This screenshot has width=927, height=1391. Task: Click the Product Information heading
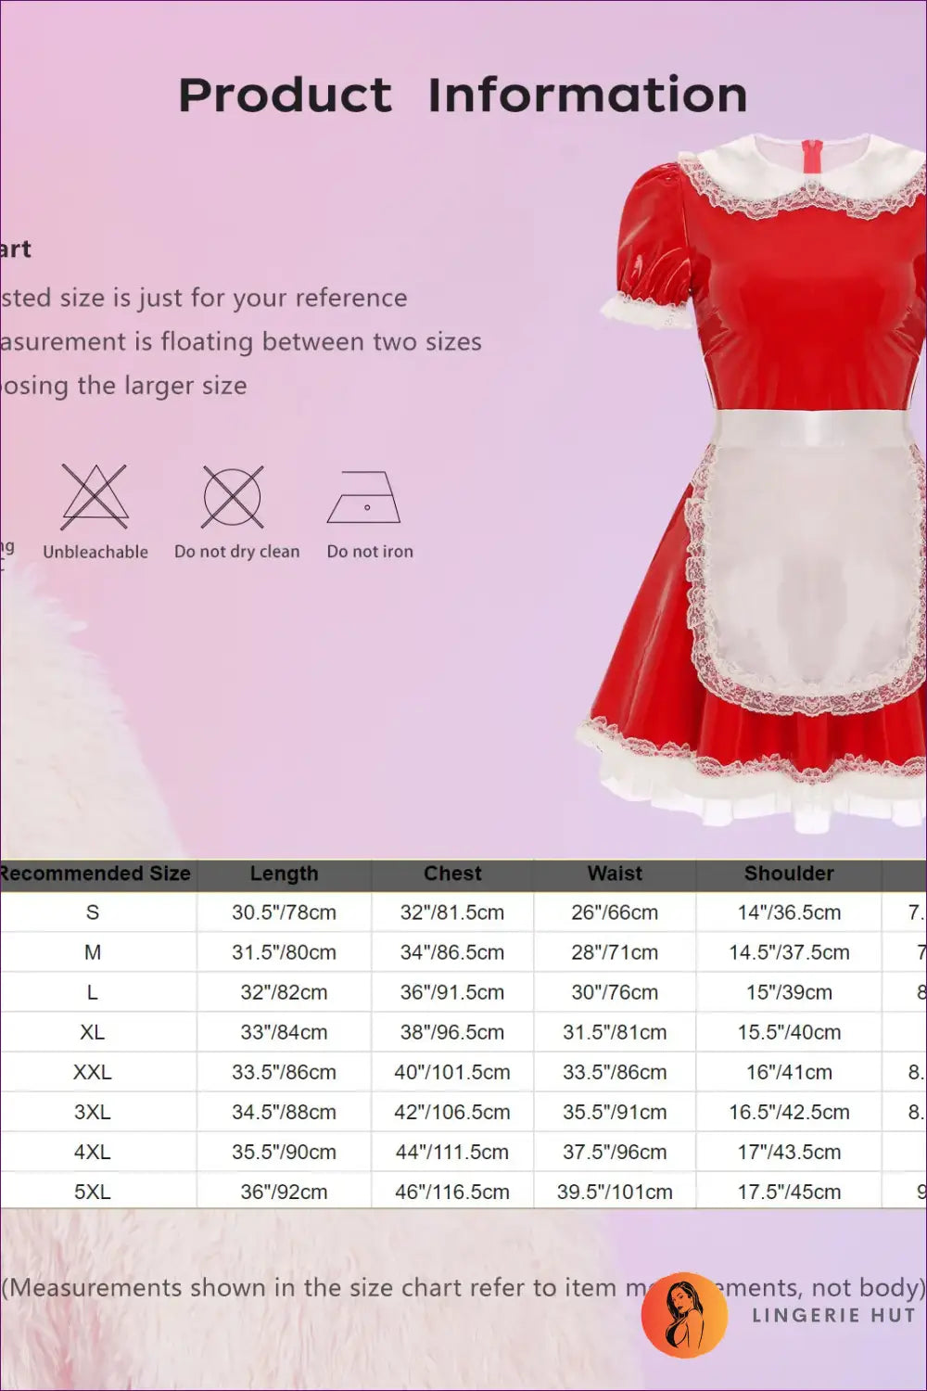click(463, 93)
